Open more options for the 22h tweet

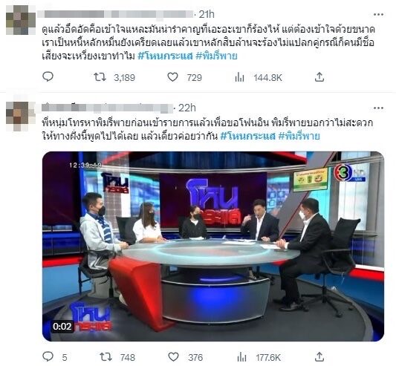[x=378, y=108]
